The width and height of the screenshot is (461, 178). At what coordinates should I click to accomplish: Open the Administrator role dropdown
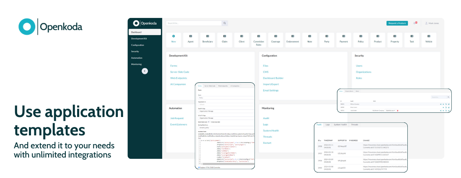pyautogui.click(x=391, y=111)
